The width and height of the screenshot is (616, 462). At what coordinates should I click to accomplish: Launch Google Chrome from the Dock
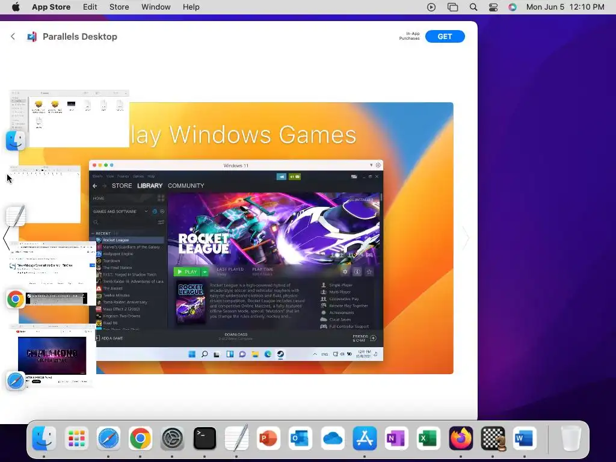(x=140, y=438)
